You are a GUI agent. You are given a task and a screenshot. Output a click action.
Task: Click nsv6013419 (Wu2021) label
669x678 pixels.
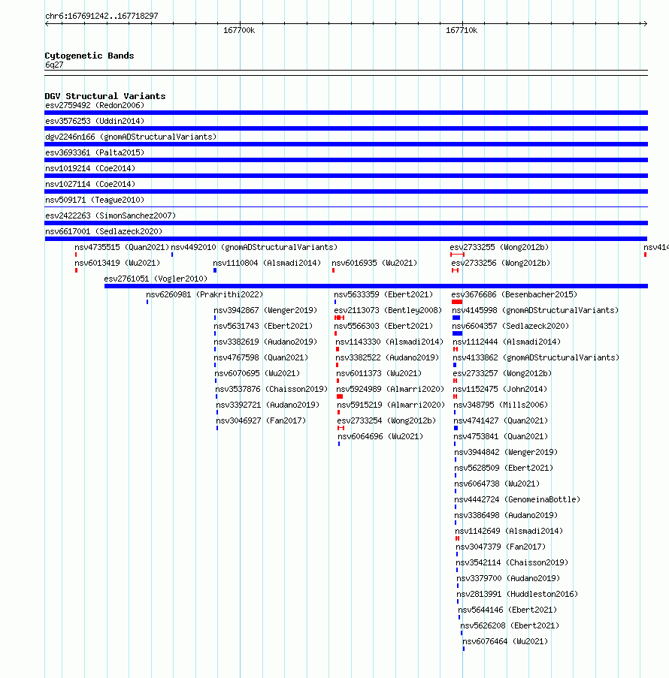pos(117,264)
